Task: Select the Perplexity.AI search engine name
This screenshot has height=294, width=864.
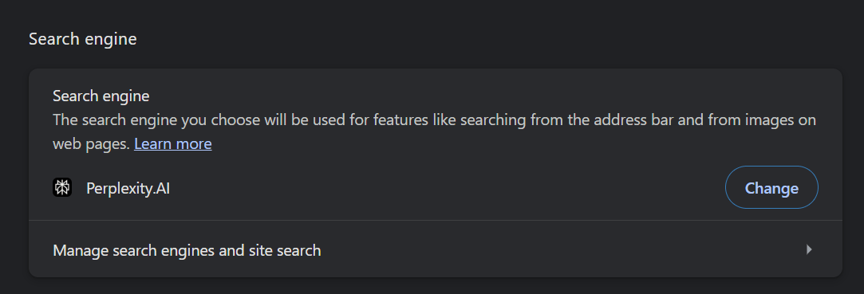Action: coord(128,188)
